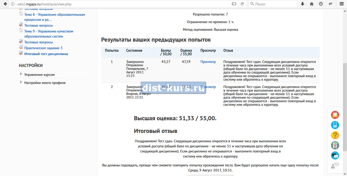Screen dimensions: 347x176
Task: Click hand icon beside Практическое задание 3
Action: pos(21,47)
